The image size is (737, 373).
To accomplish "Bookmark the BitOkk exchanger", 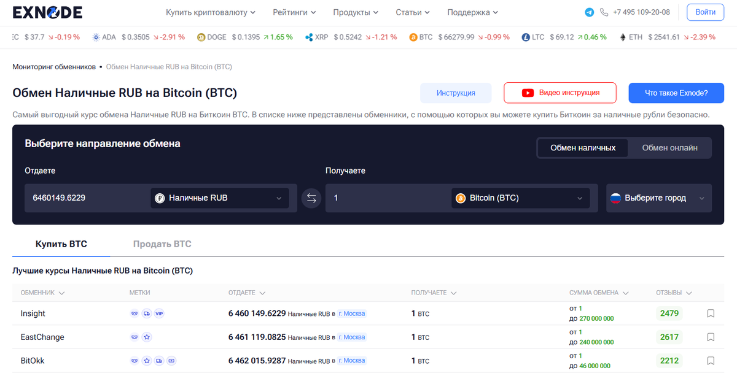I will 710,361.
